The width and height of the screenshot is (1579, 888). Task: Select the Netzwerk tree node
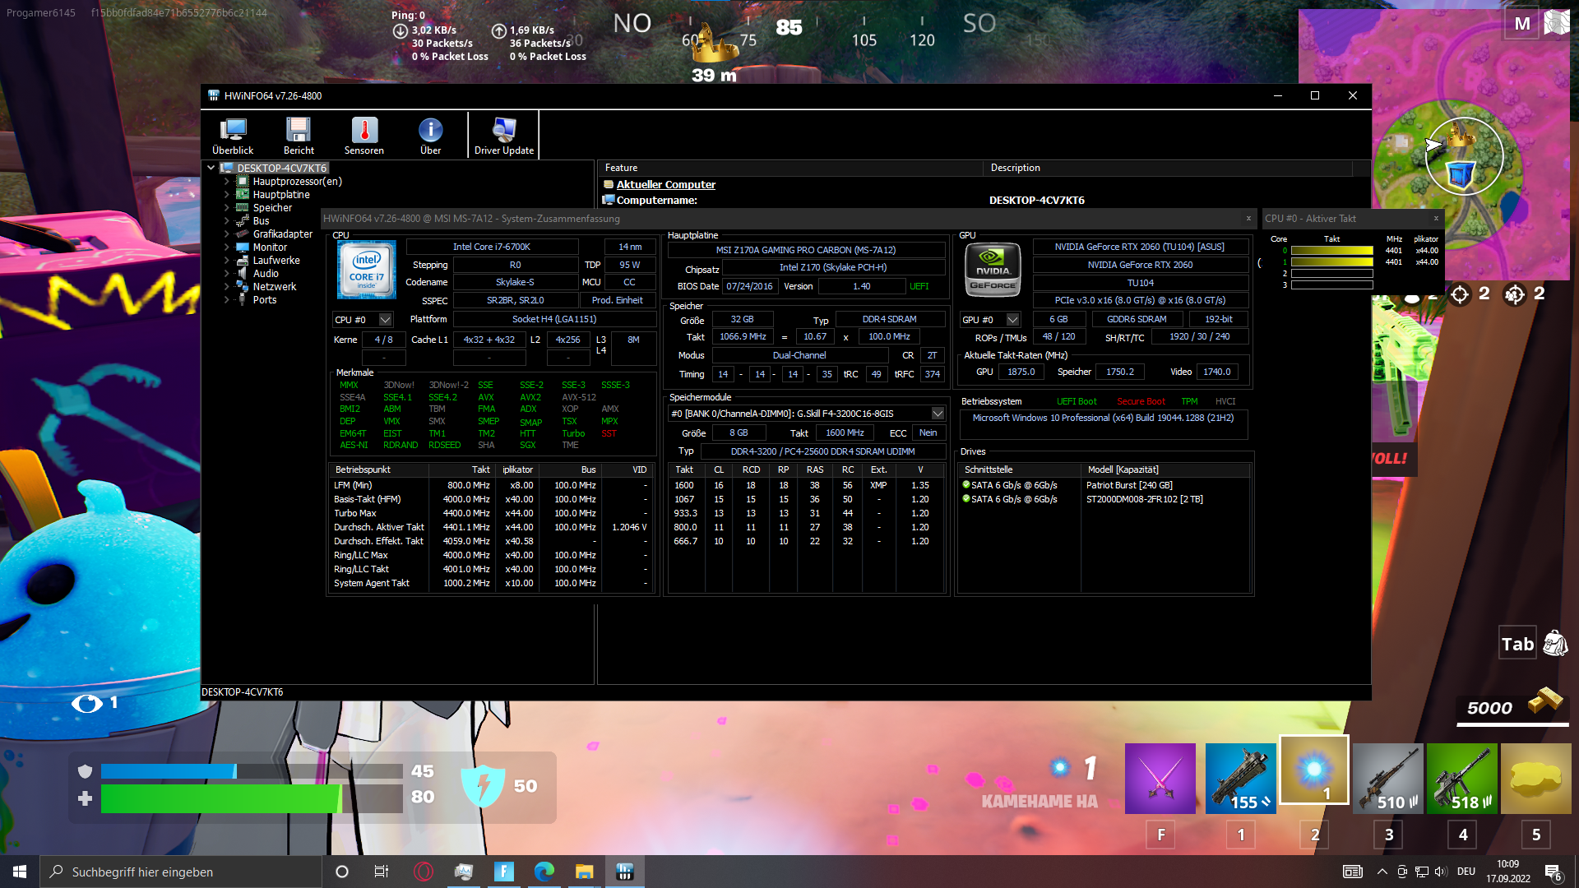pos(275,287)
